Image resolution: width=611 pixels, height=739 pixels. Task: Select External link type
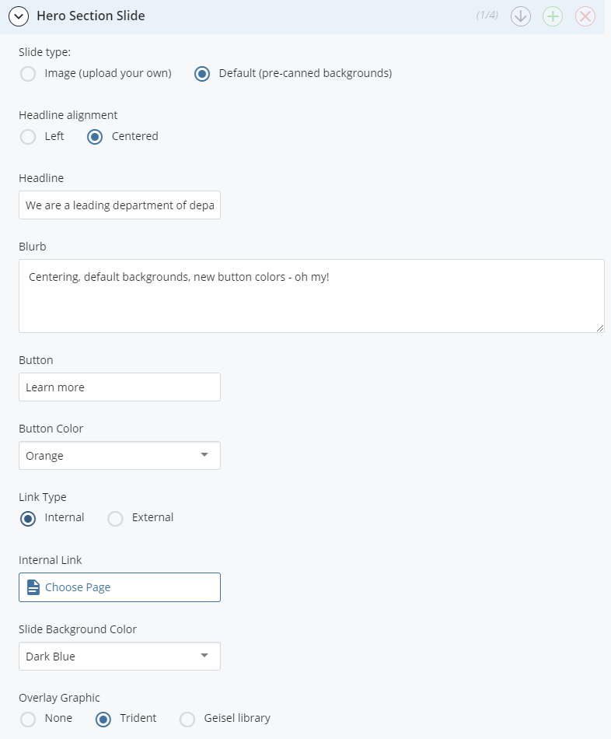[115, 519]
